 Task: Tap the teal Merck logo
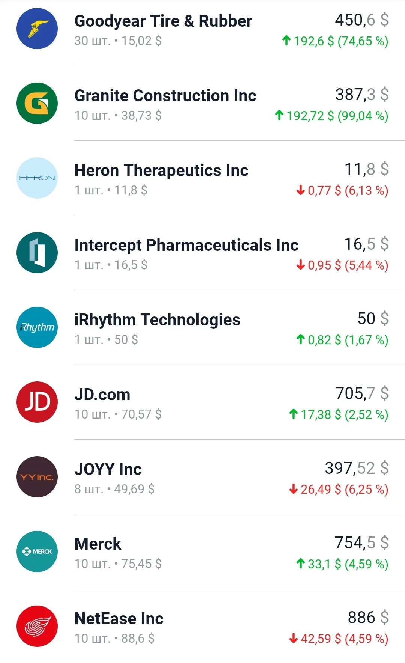tap(37, 551)
